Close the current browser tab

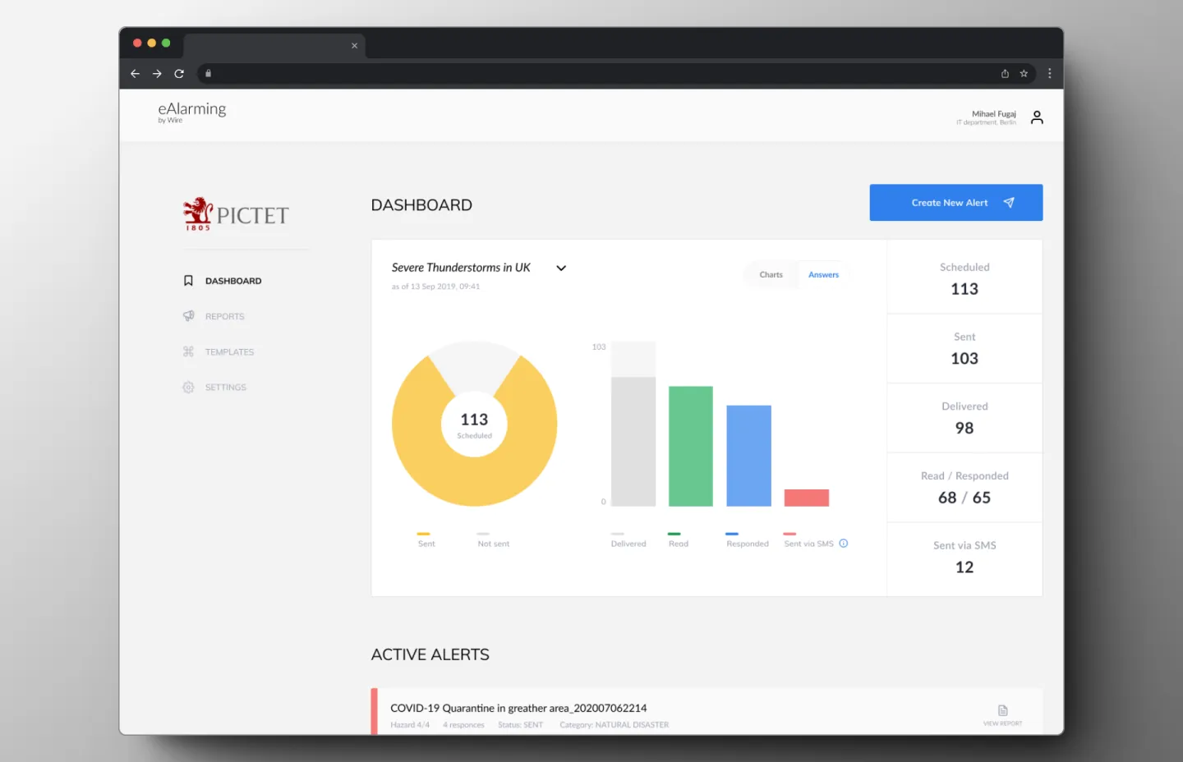point(354,46)
